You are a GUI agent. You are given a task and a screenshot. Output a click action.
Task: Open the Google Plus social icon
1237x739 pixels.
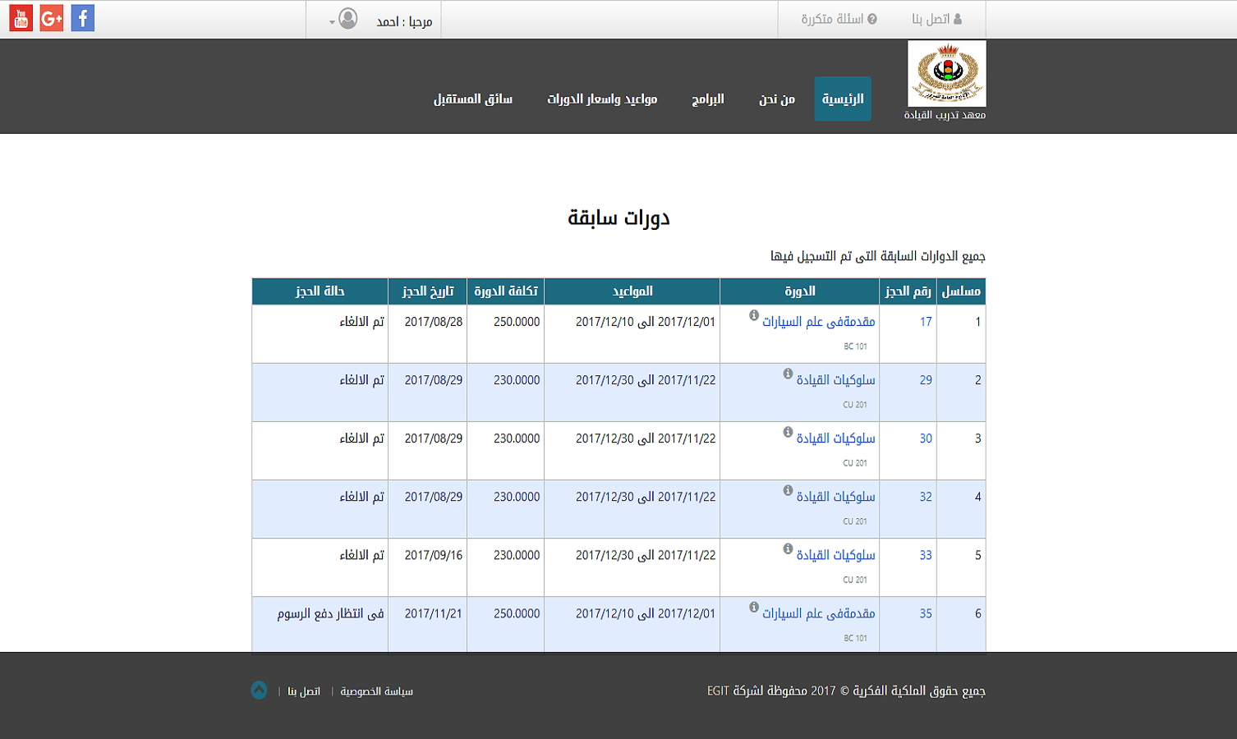tap(52, 18)
